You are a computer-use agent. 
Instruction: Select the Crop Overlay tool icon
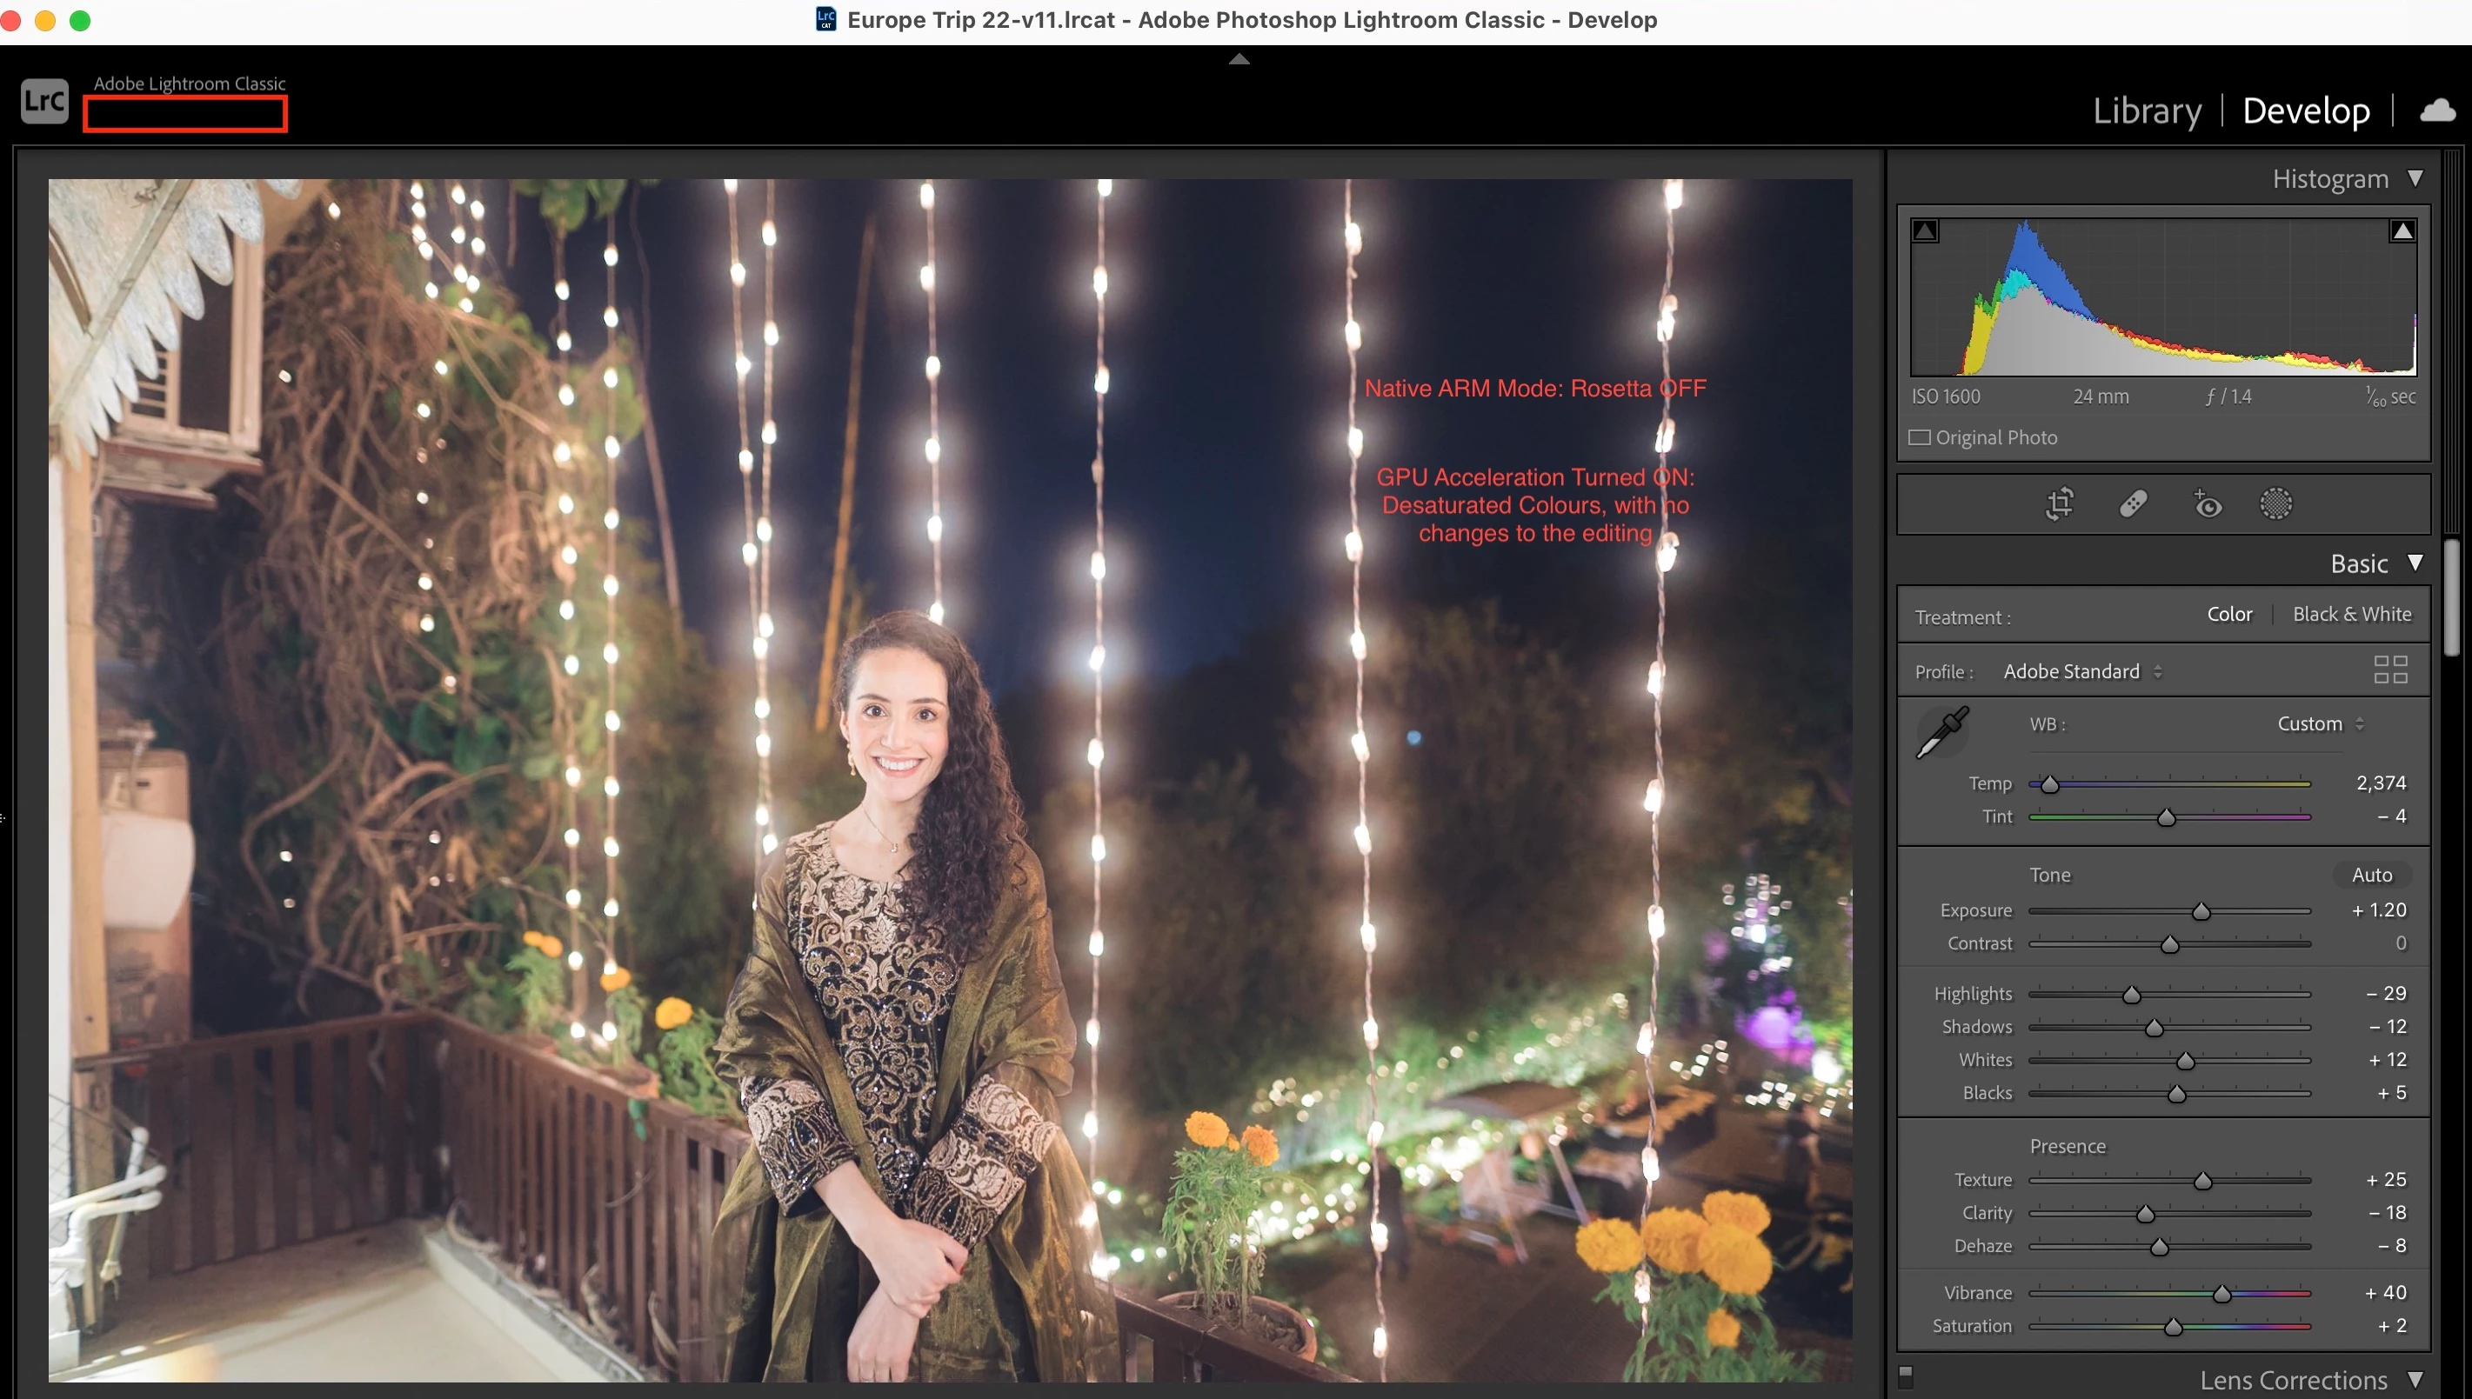pyautogui.click(x=2059, y=503)
